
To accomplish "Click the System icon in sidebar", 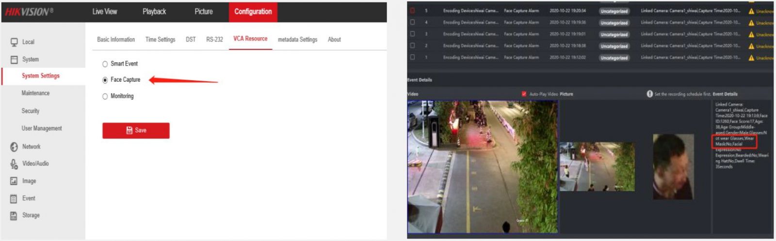I will coord(14,60).
